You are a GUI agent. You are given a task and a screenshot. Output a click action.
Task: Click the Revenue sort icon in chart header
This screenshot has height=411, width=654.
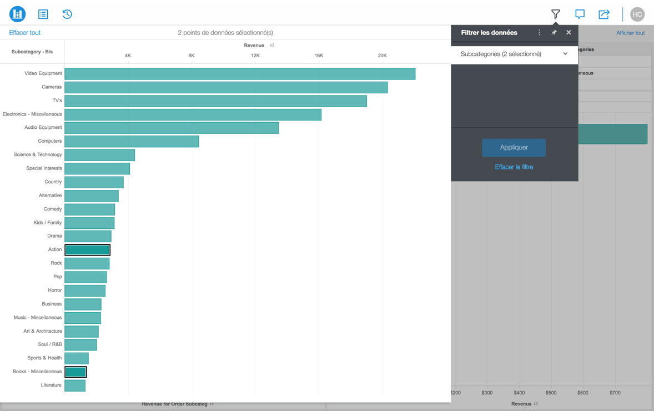pyautogui.click(x=272, y=45)
